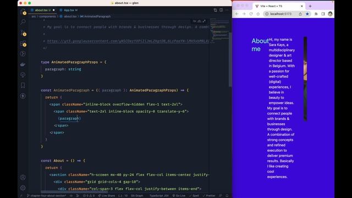This screenshot has height=198, width=352.
Task: Click the git branch chapter-four-about-section status item
Action: [46, 196]
